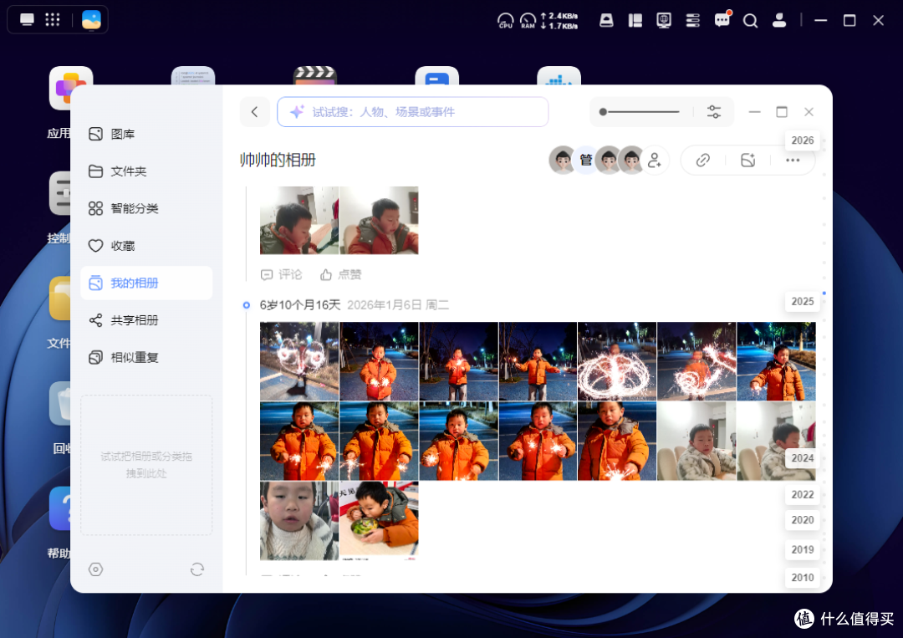Drop area 试试把相册或分类拖拽到此处 box
903x638 pixels.
[x=146, y=465]
